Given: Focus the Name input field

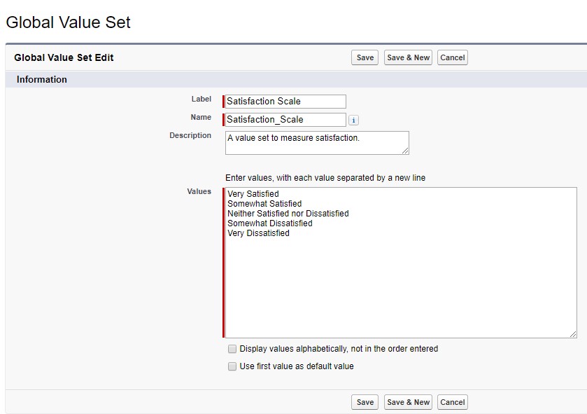Looking at the screenshot, I should point(285,120).
